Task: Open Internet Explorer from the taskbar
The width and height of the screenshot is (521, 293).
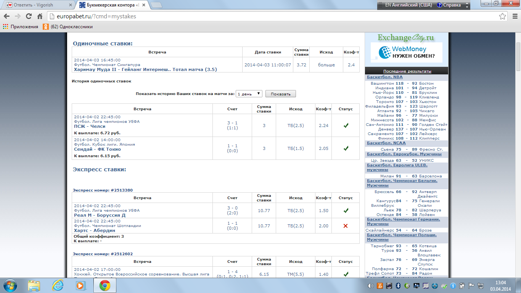Action: pyautogui.click(x=58, y=285)
